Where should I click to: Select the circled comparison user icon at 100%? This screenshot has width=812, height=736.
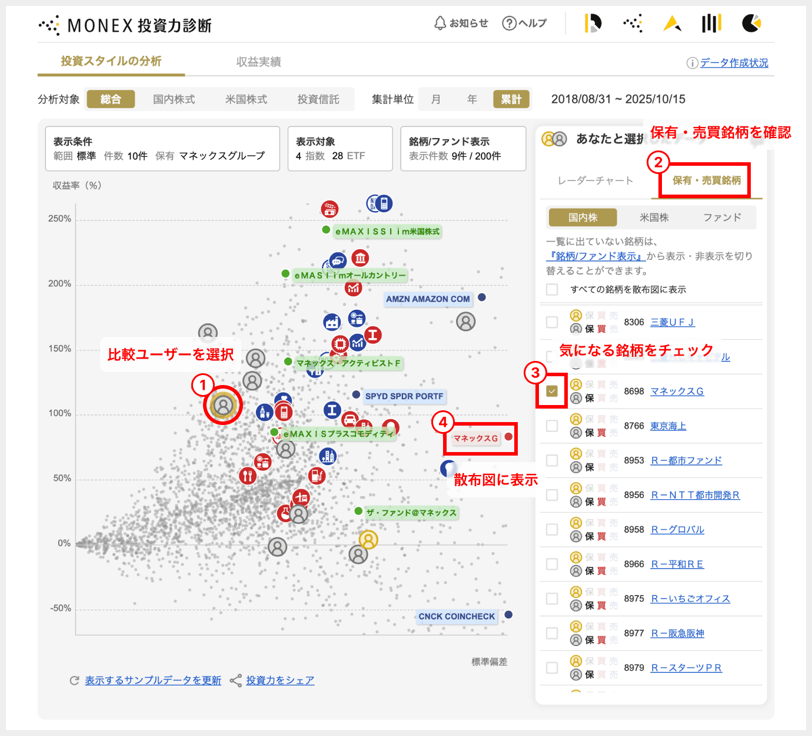click(x=223, y=405)
